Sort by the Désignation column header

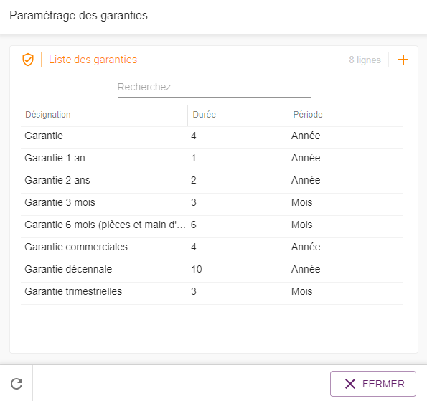48,115
